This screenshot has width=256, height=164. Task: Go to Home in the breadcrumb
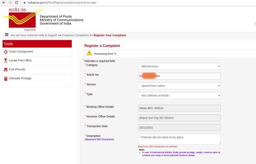(x=30, y=35)
